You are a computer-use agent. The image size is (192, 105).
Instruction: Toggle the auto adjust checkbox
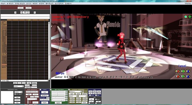[x=15, y=94]
